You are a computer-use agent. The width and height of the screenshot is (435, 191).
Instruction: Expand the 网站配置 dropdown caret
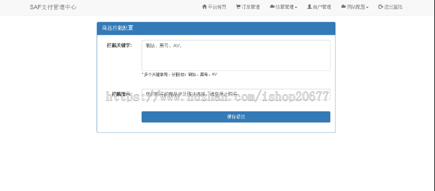pos(367,8)
